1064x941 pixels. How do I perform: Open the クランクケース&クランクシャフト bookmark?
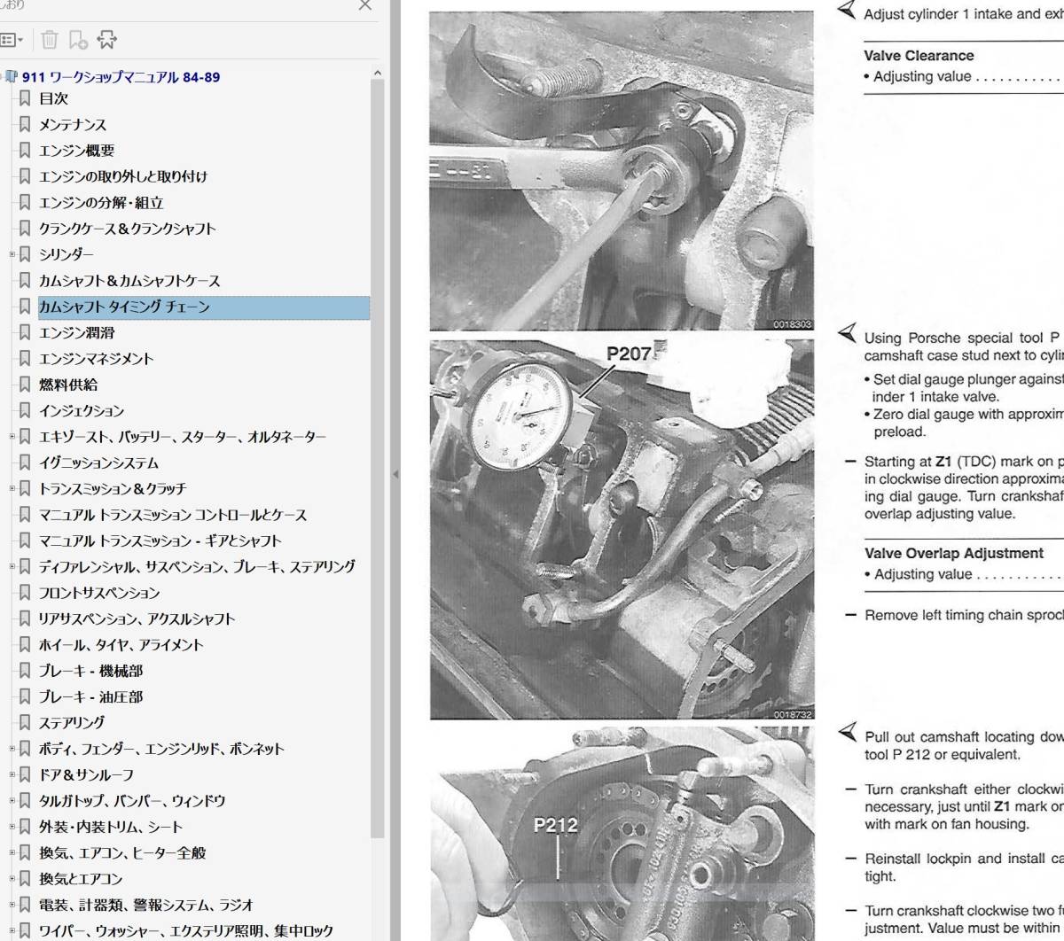[128, 229]
